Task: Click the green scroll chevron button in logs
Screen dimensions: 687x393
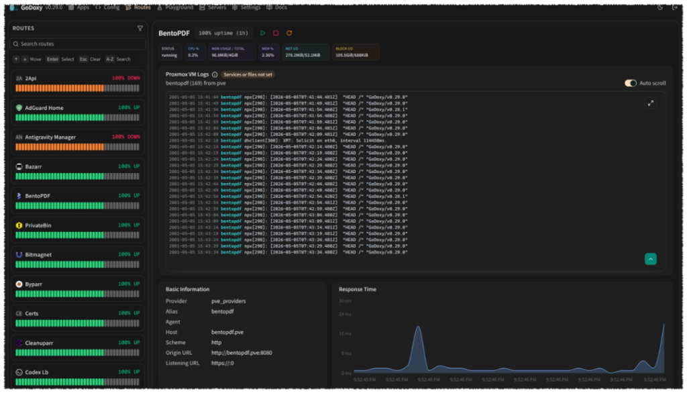Action: [651, 259]
